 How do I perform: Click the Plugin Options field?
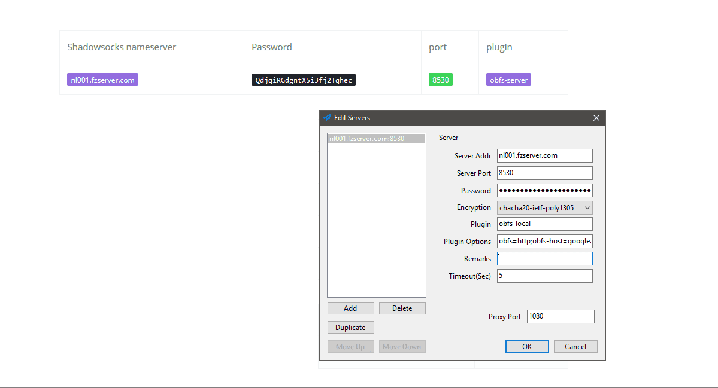tap(544, 242)
